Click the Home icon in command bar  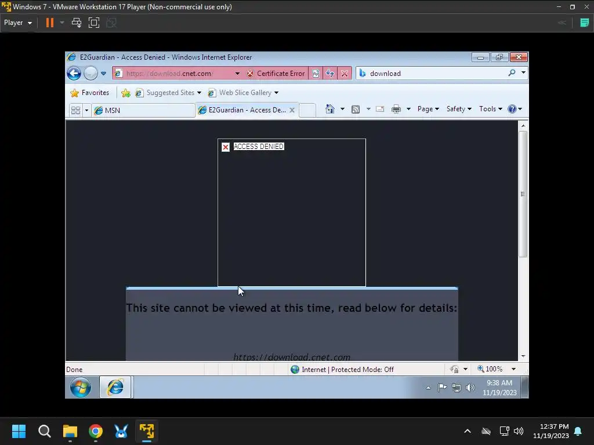(330, 109)
